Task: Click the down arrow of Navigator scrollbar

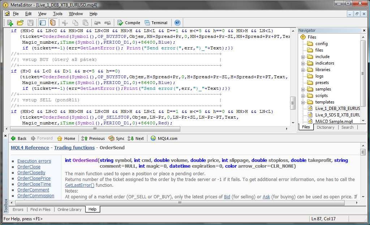Action: tap(363, 121)
